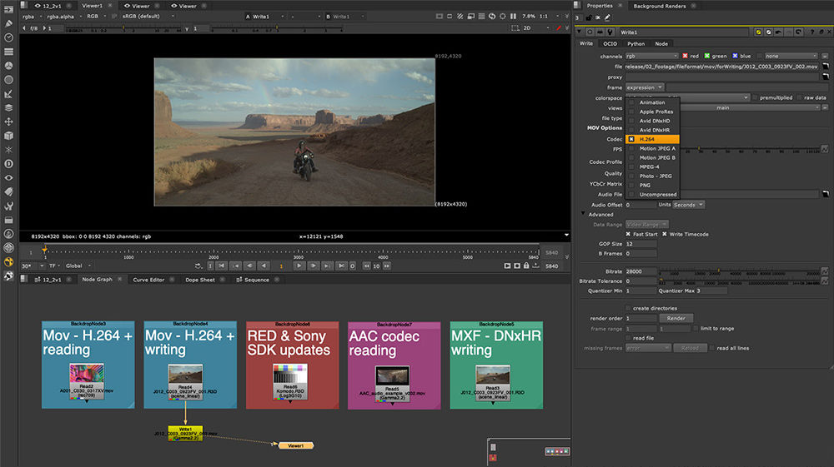Switch to the Curve Editor tab
Image resolution: width=834 pixels, height=467 pixels.
148,280
